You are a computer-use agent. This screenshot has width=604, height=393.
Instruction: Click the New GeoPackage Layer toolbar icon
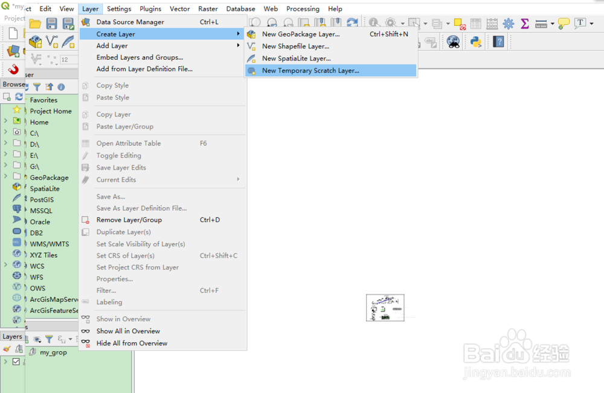[35, 41]
